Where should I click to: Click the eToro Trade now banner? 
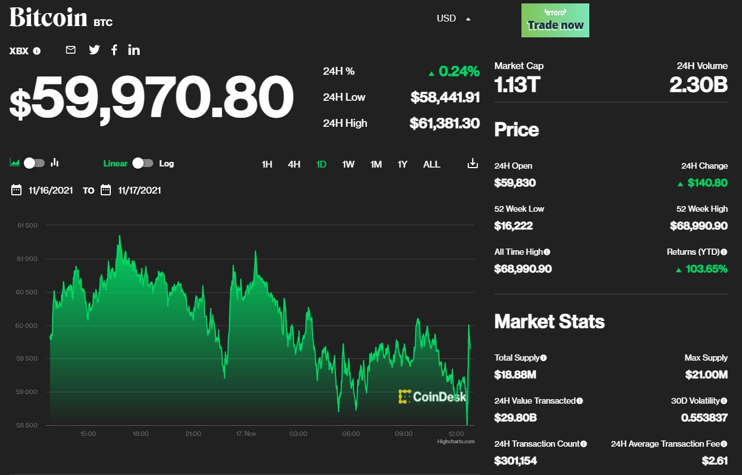coord(555,20)
